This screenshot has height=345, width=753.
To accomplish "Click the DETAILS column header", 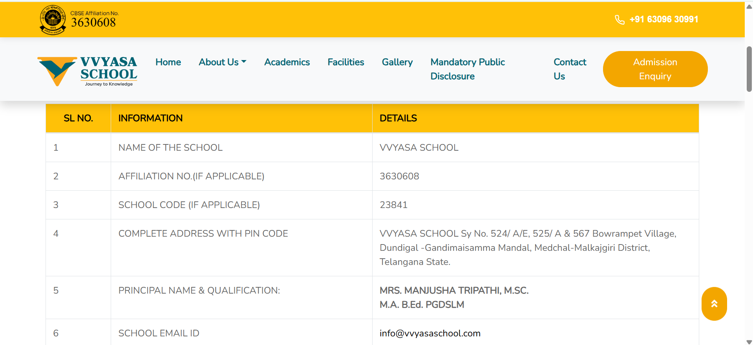I will 536,118.
